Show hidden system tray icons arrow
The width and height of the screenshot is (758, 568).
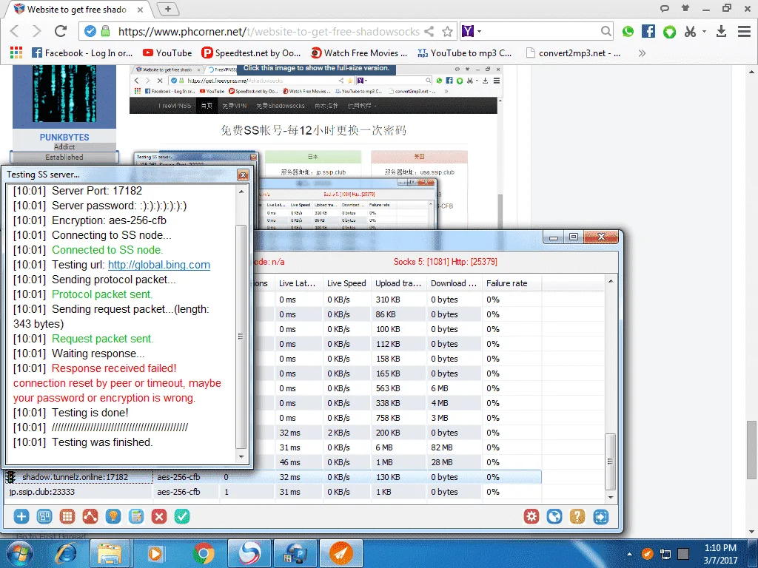[629, 554]
